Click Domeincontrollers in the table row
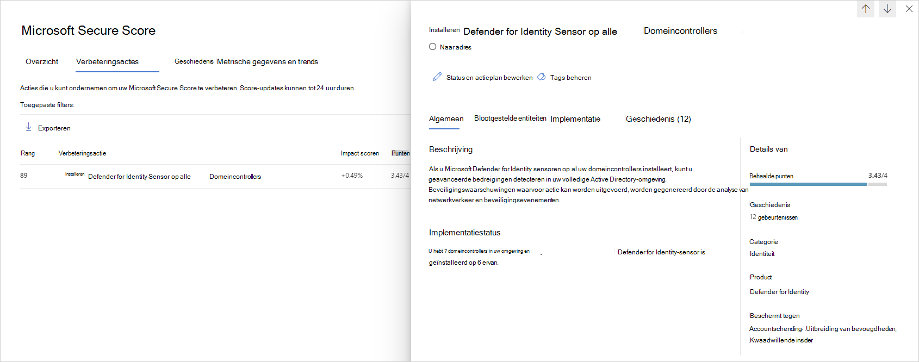The height and width of the screenshot is (362, 919). [x=235, y=177]
